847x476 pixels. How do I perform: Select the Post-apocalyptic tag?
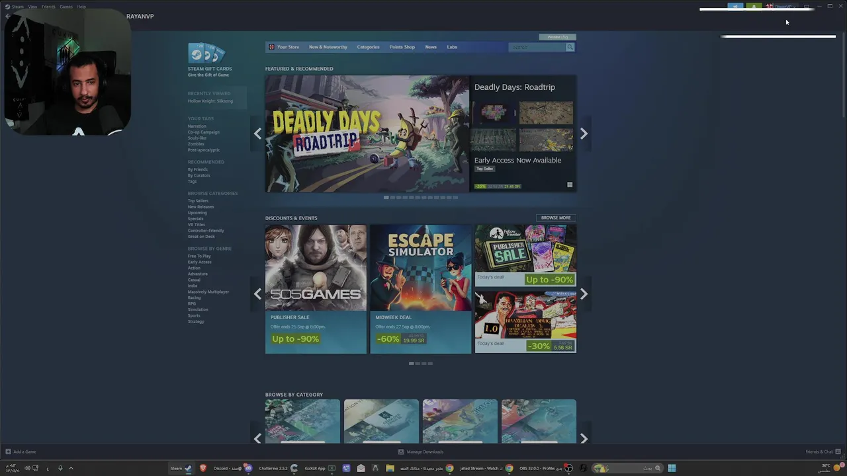(204, 150)
